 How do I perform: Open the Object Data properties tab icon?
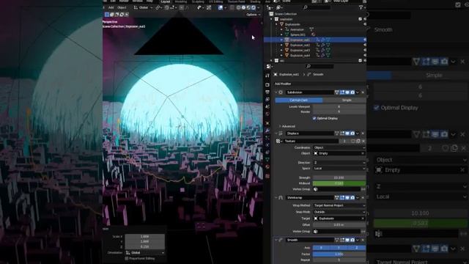click(x=267, y=160)
